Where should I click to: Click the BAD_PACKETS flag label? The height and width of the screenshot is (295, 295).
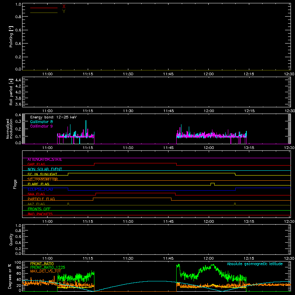(40, 214)
